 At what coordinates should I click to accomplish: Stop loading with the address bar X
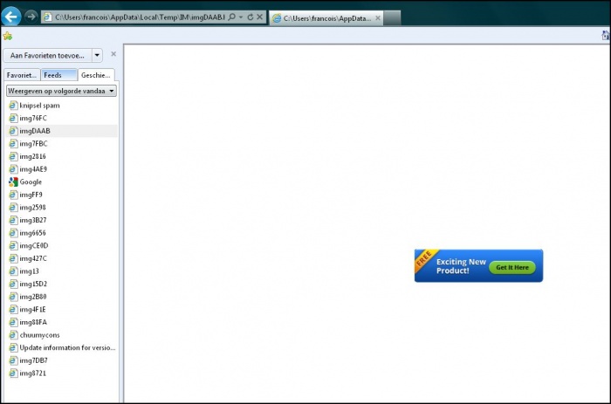(x=259, y=17)
